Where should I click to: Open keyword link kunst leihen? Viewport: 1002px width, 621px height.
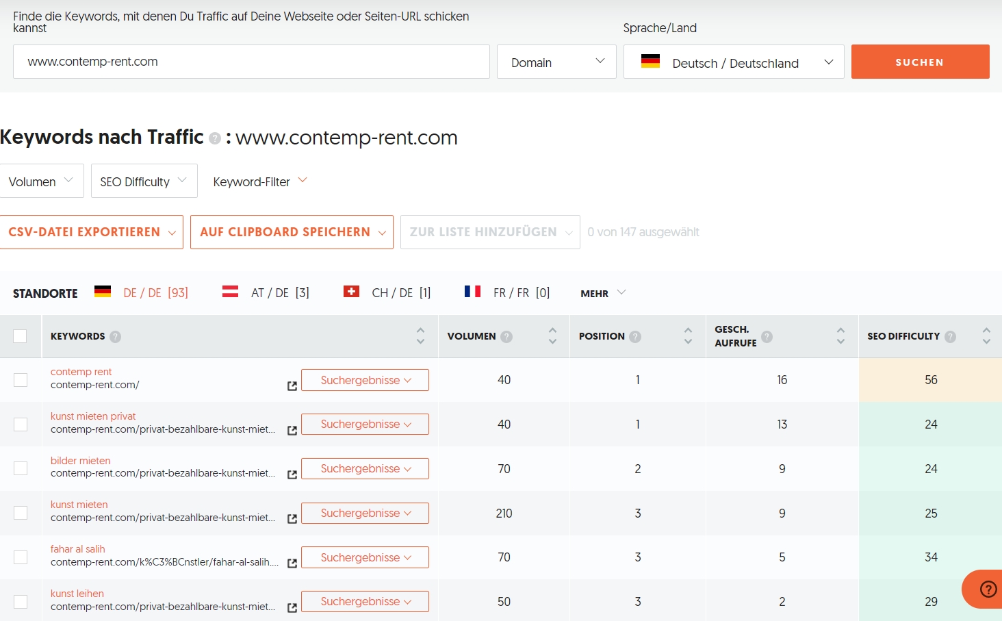point(77,594)
